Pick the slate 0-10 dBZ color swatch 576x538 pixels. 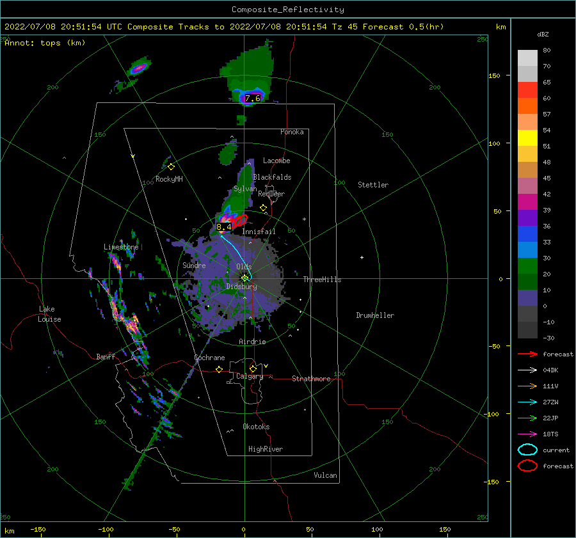(527, 298)
